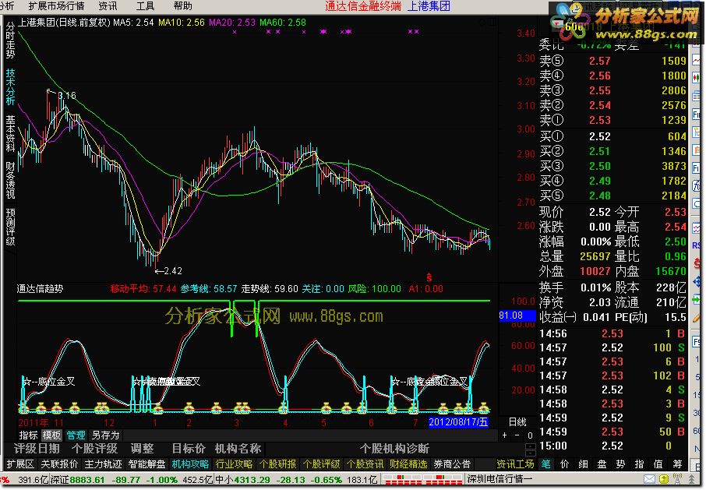Click the antenna connection status icon
706x490 pixels.
[x=677, y=479]
